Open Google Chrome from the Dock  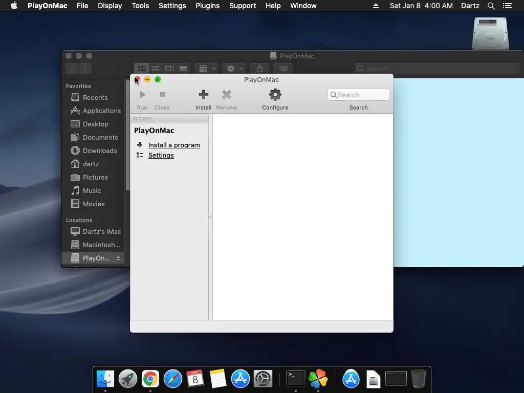150,379
